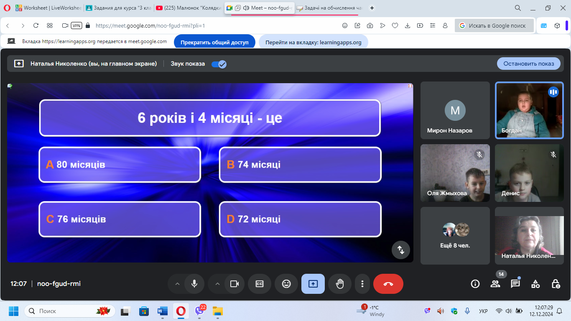The height and width of the screenshot is (321, 571).
Task: Select Денис video tile
Action: click(530, 173)
